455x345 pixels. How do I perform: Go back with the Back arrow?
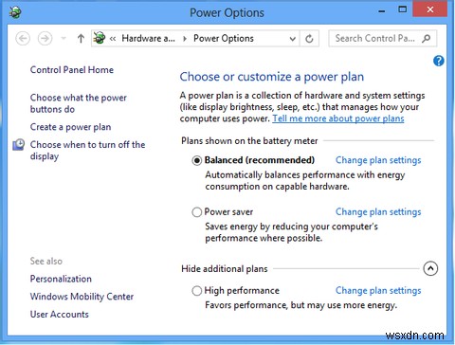23,39
